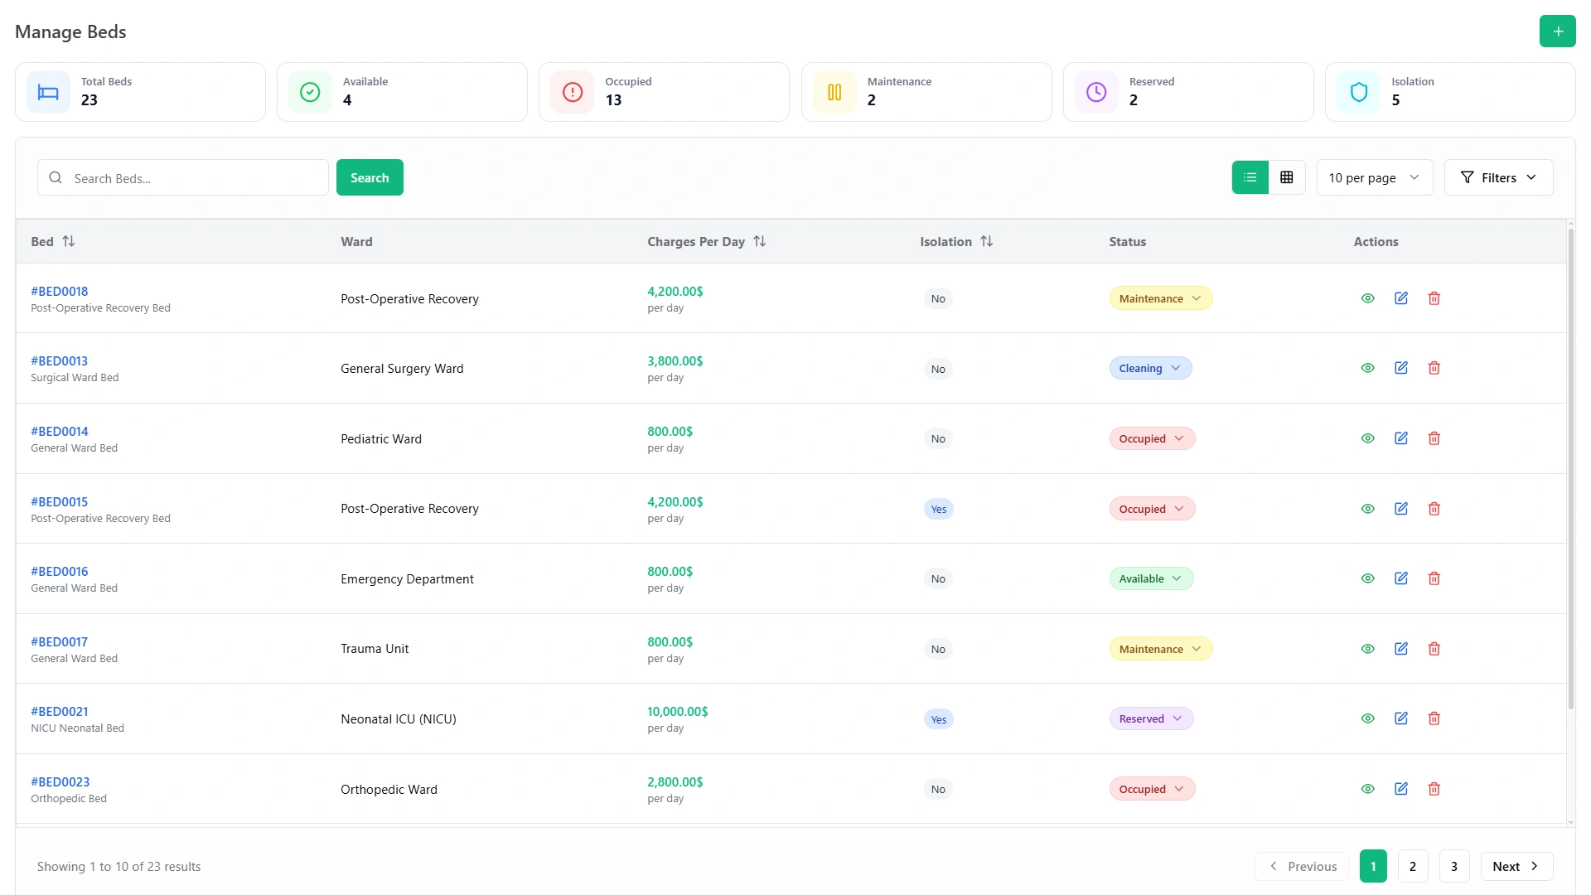Open Occupied status dropdown for #BED0015

tap(1152, 509)
